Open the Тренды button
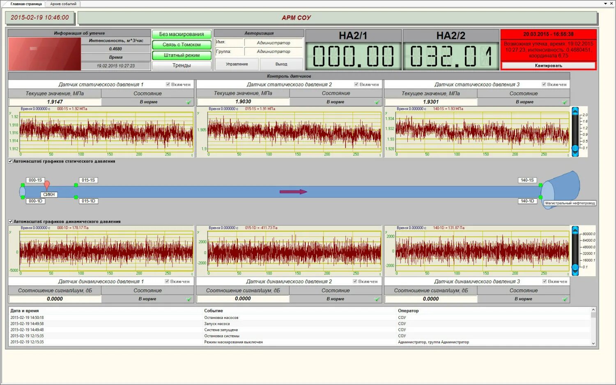This screenshot has height=385, width=616. (182, 65)
